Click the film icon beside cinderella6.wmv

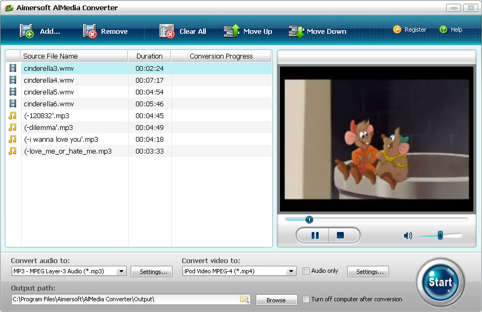pos(12,104)
